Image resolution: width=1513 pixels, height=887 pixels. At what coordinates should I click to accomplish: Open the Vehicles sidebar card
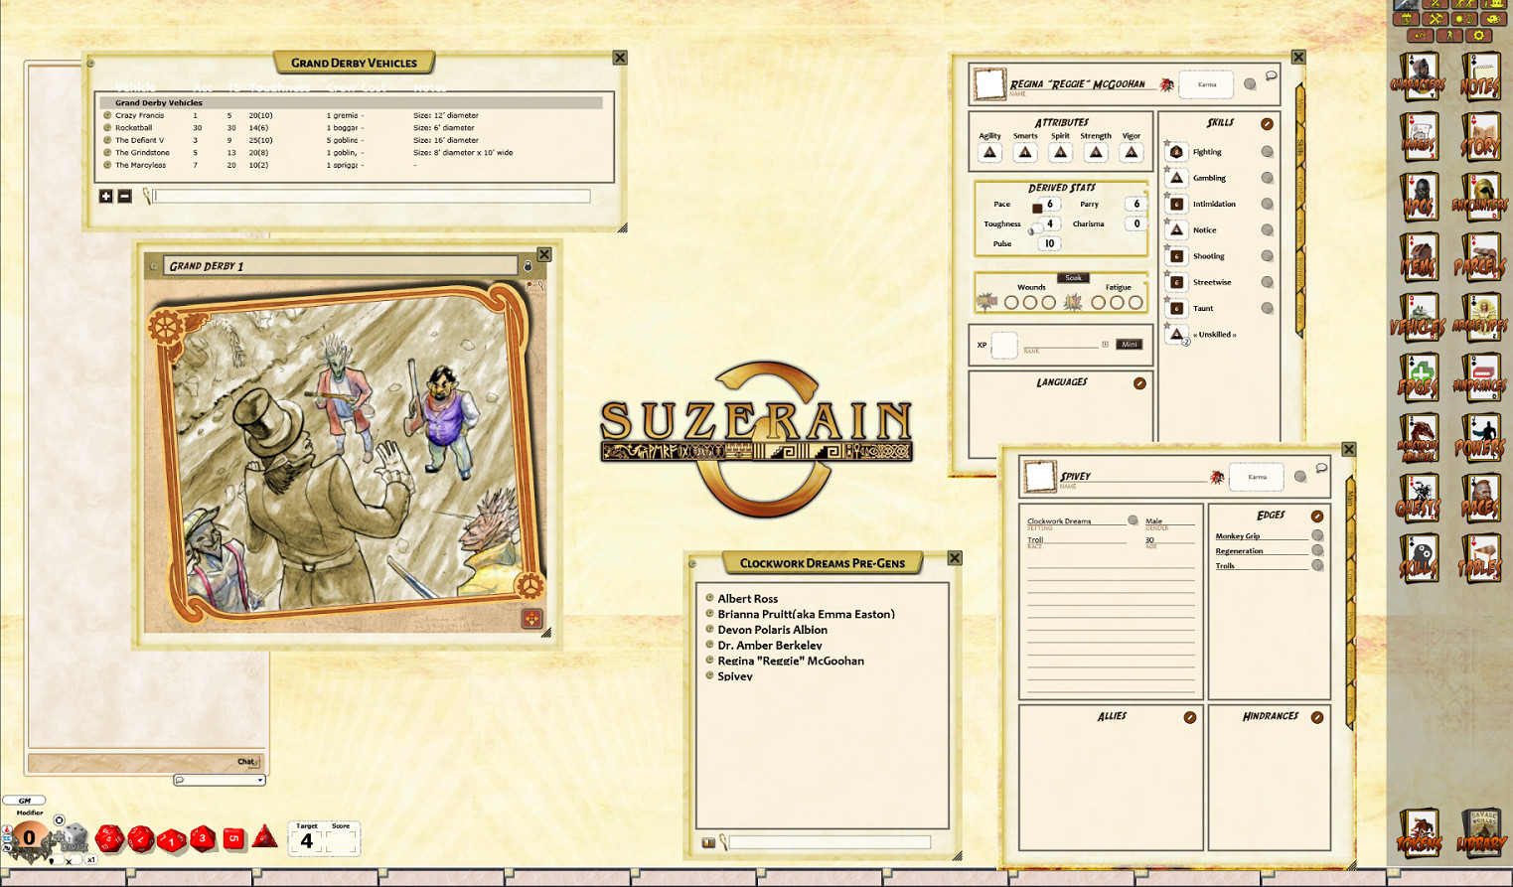(1418, 318)
